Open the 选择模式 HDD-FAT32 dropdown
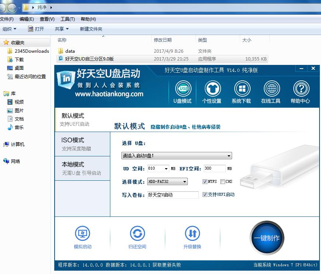 (168, 181)
